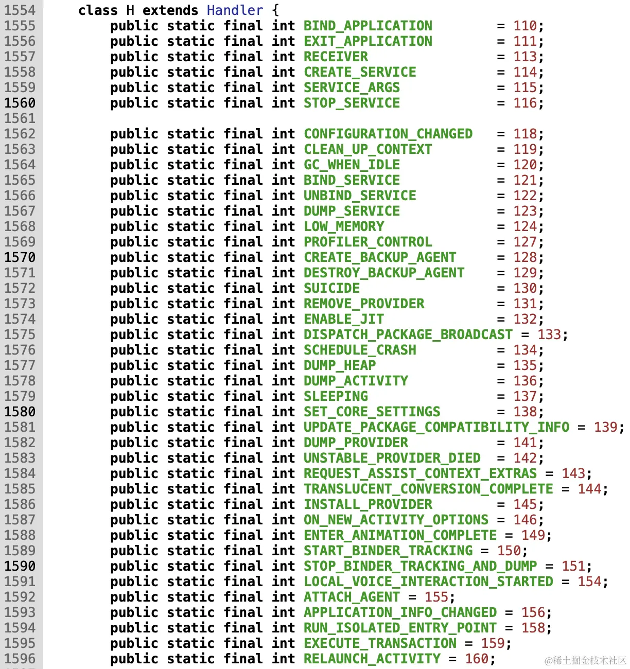630x669 pixels.
Task: Click DISPATCH_PACKAGE_BROADCAST constant
Action: [408, 334]
